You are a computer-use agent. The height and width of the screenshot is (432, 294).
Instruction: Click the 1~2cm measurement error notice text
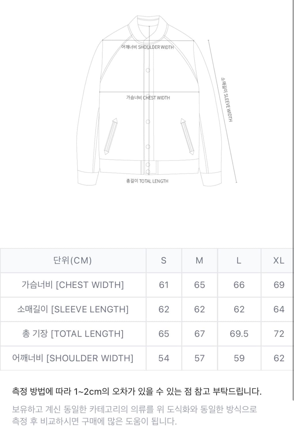pos(137,391)
